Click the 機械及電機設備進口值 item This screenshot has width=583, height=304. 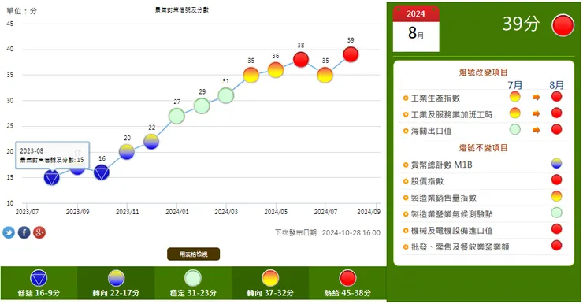(x=451, y=231)
